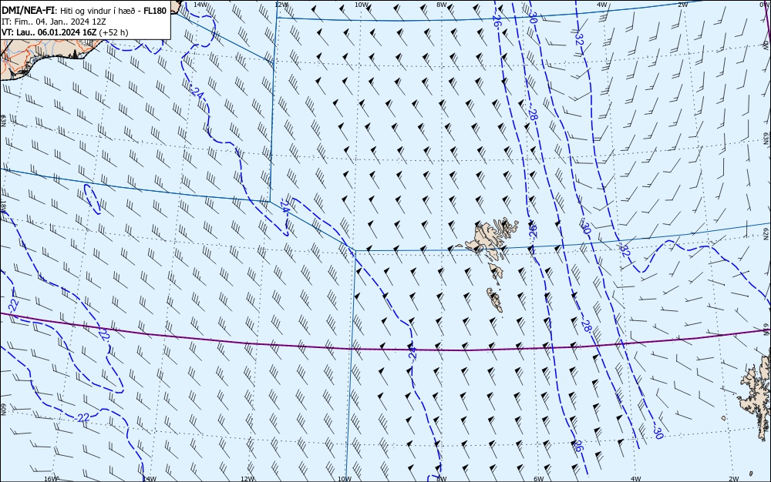Click the 'VT: Lau.. 06.01.2024 16Z' valid time

pyautogui.click(x=49, y=32)
